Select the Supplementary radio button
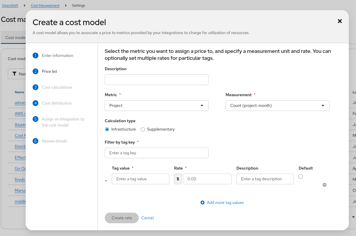This screenshot has height=236, width=356. [143, 129]
